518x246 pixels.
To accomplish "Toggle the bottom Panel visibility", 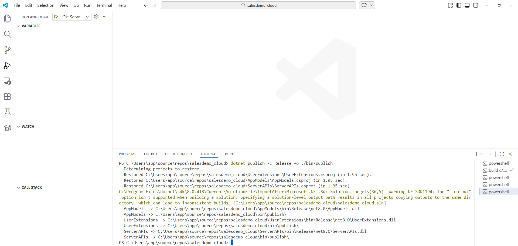I will pos(467,5).
